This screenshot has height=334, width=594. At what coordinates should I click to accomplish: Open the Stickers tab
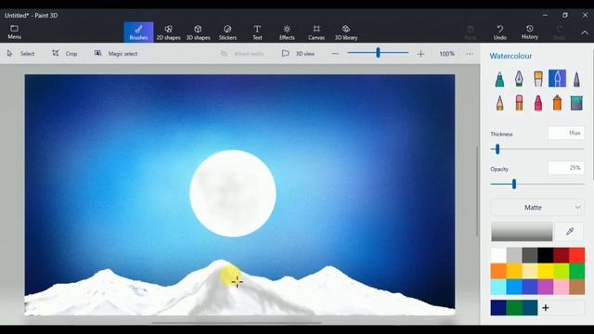(x=227, y=32)
